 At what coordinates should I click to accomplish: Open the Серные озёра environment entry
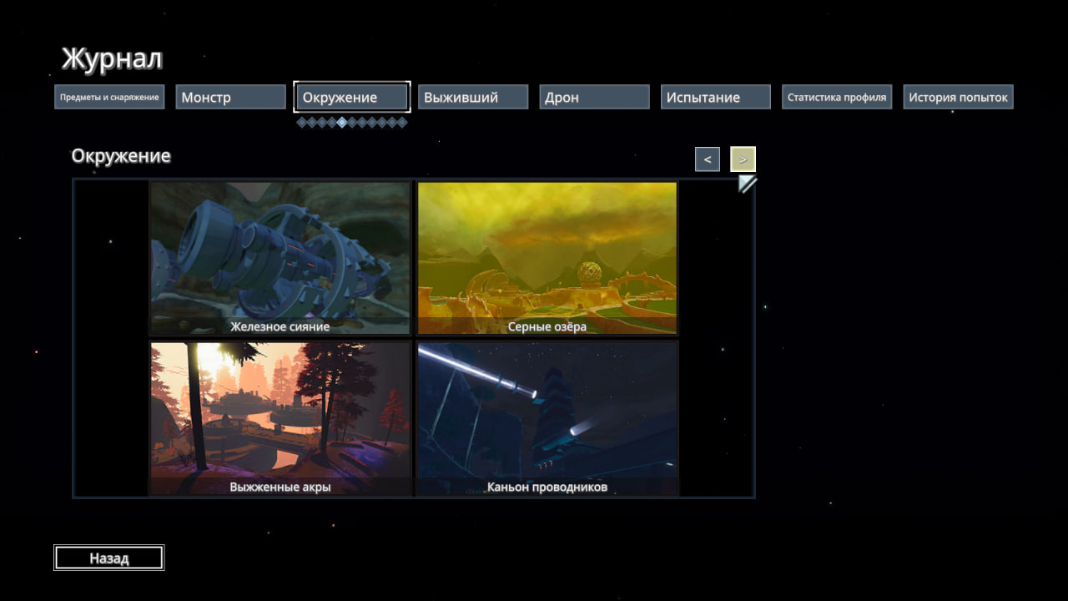pyautogui.click(x=547, y=259)
